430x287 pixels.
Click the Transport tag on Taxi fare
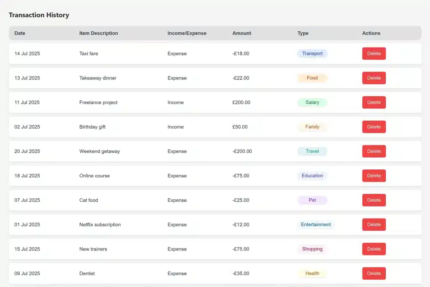click(312, 53)
